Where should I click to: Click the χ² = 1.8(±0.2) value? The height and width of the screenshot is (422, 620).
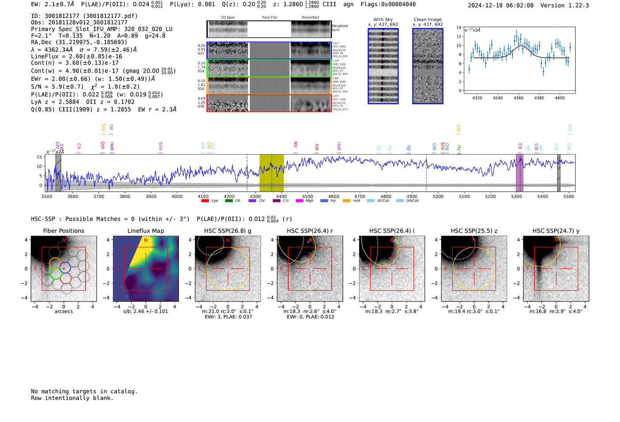(115, 86)
